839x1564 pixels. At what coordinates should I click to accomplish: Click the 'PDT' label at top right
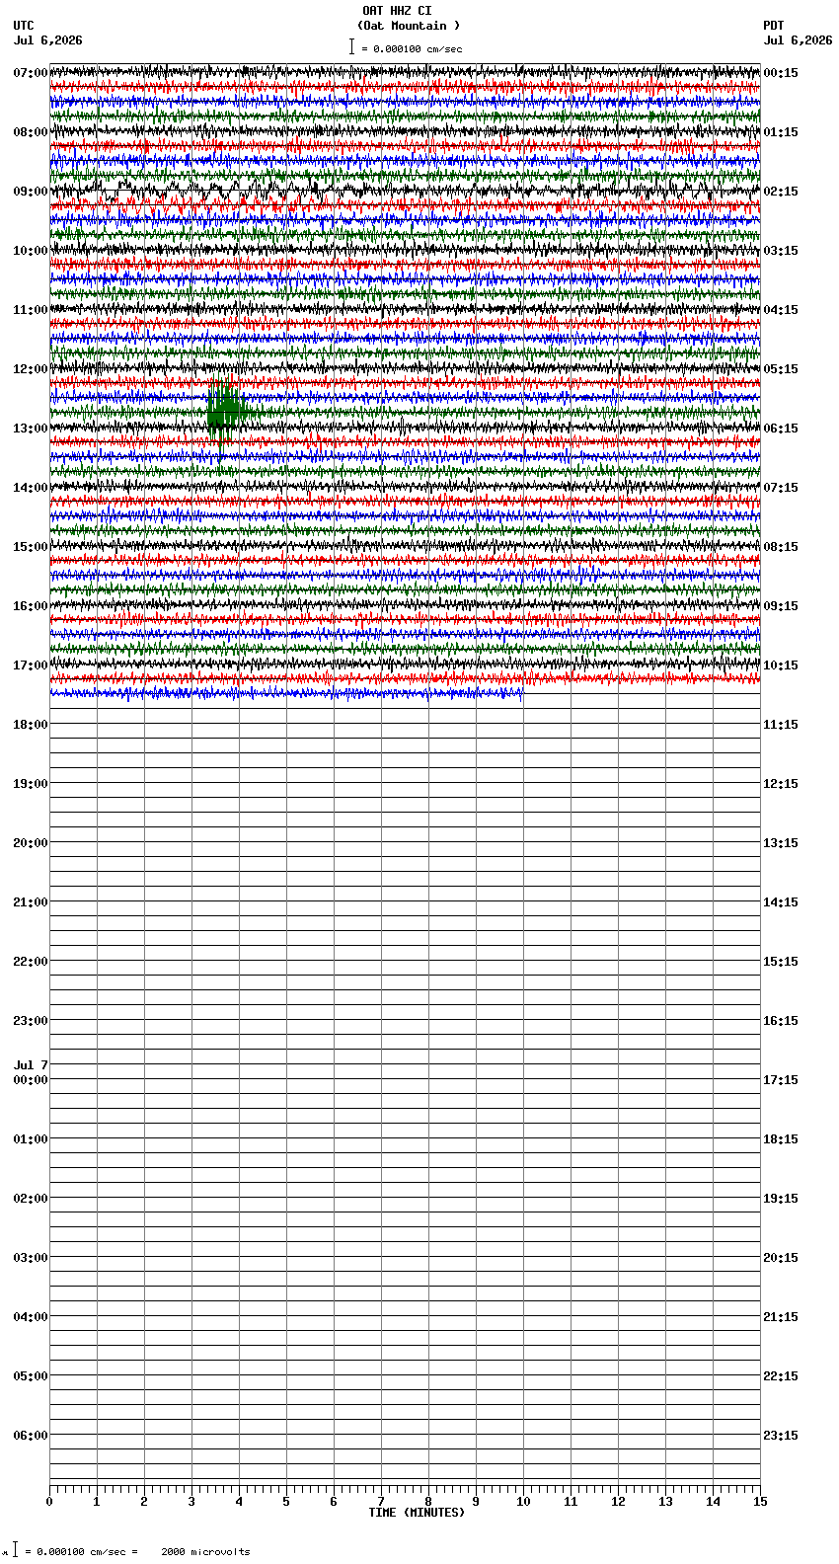tap(774, 26)
